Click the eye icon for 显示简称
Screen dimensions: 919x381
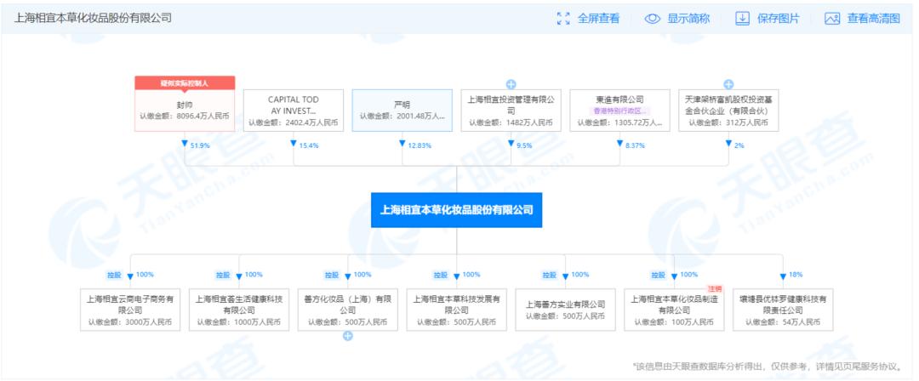tap(653, 18)
